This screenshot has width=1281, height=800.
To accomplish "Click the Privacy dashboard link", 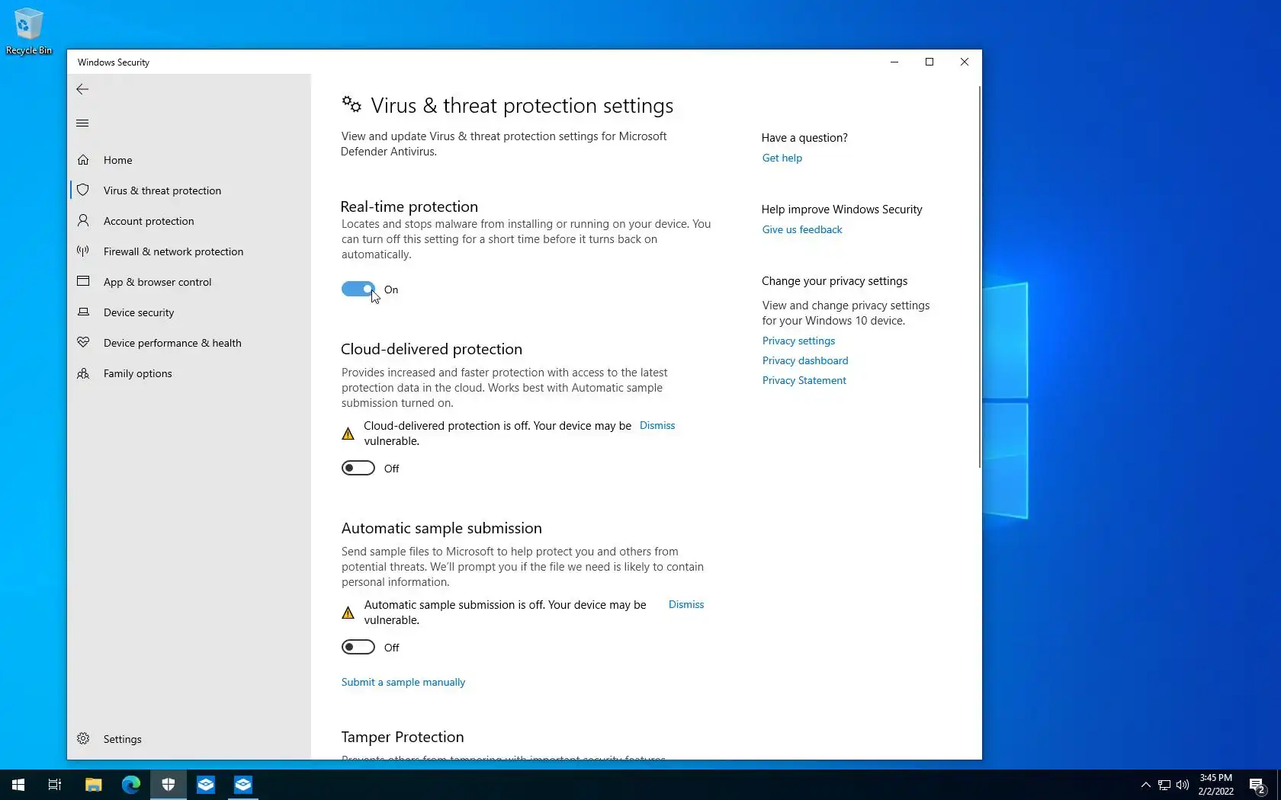I will [805, 361].
